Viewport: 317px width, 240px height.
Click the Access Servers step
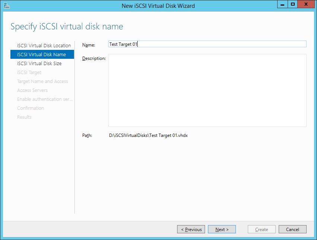click(x=32, y=90)
